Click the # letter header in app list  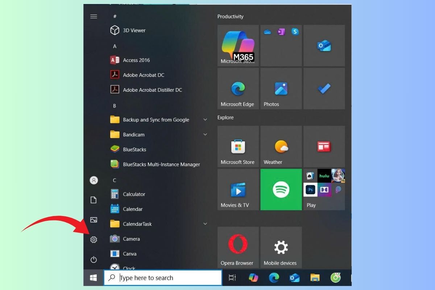(115, 16)
